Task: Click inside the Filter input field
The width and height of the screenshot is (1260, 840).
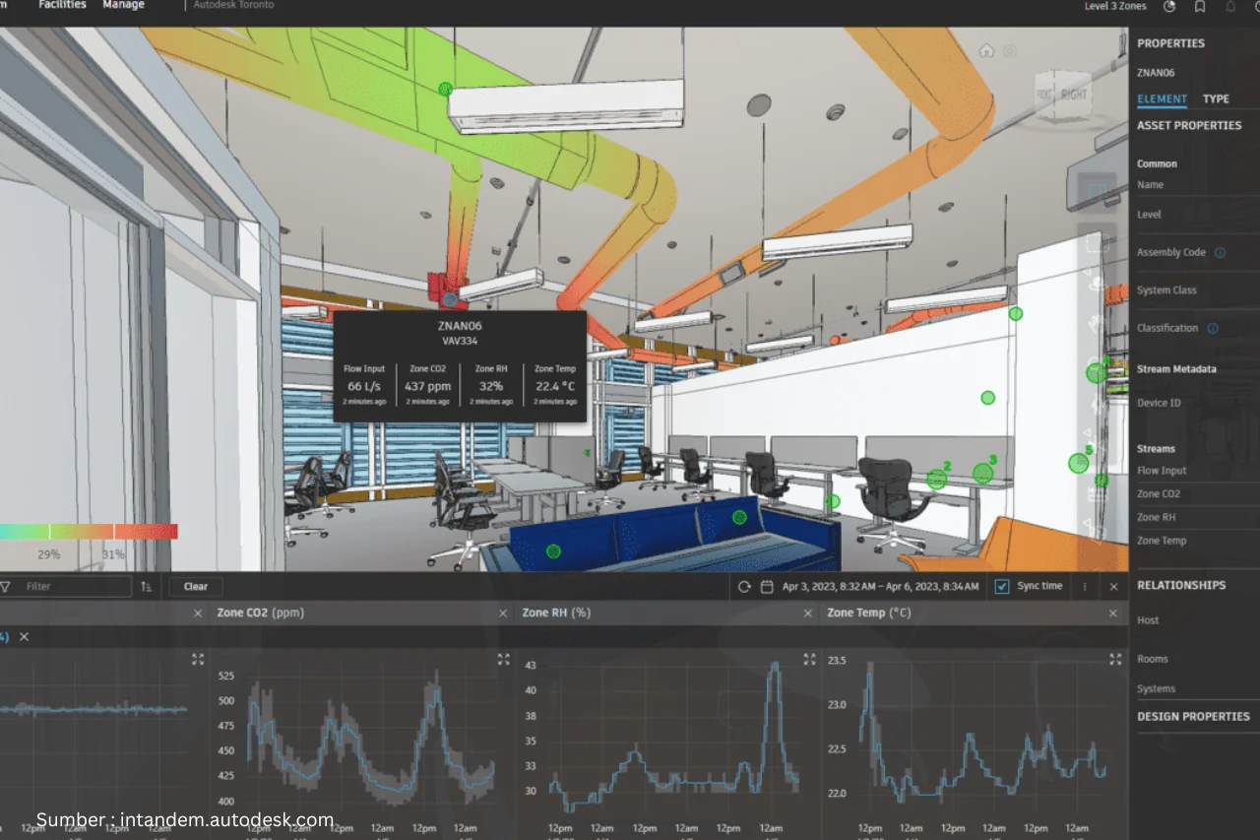Action: point(69,586)
